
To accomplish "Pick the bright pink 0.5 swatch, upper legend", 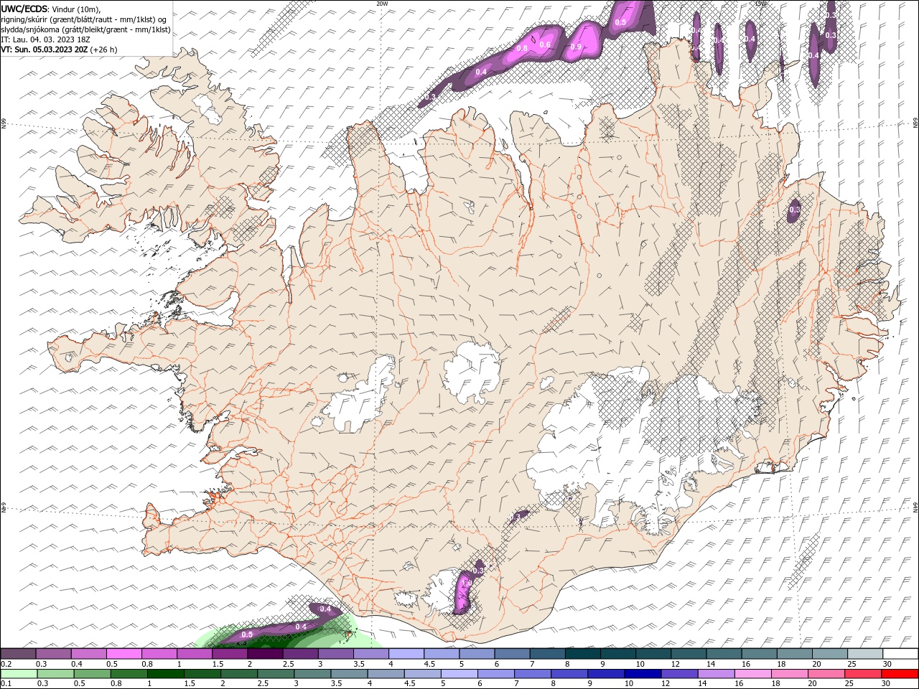I will (123, 654).
